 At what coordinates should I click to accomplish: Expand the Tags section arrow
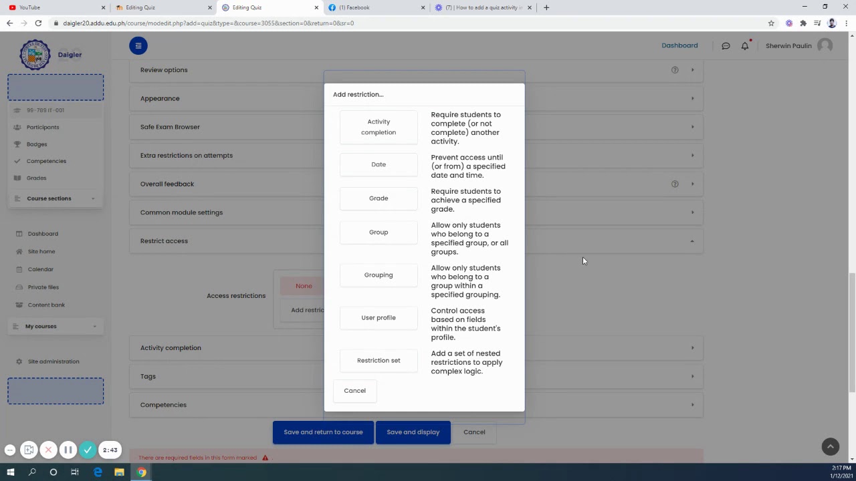[x=692, y=376]
